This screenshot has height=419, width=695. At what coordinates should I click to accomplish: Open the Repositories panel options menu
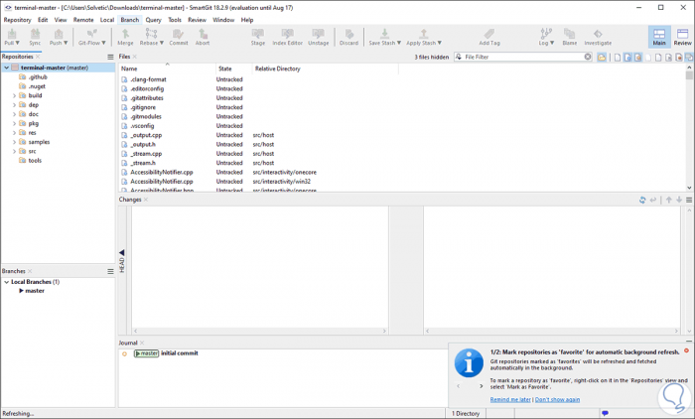110,57
